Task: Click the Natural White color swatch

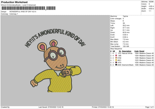Action: click(116, 53)
